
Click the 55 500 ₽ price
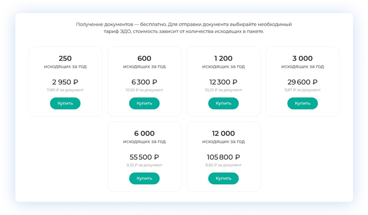pyautogui.click(x=144, y=157)
